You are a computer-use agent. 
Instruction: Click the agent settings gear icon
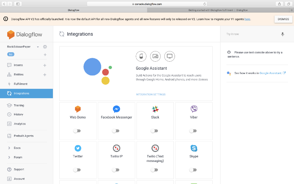45,47
